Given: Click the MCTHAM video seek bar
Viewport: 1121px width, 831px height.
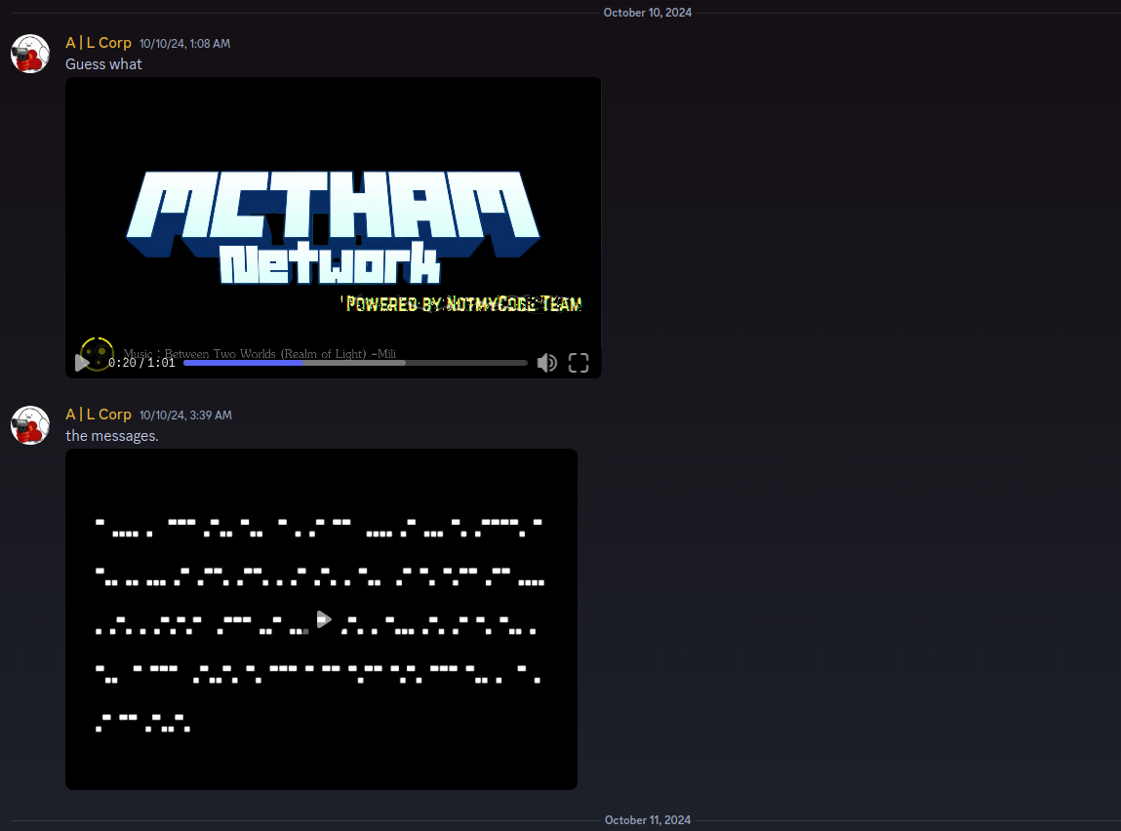Looking at the screenshot, I should coord(355,363).
